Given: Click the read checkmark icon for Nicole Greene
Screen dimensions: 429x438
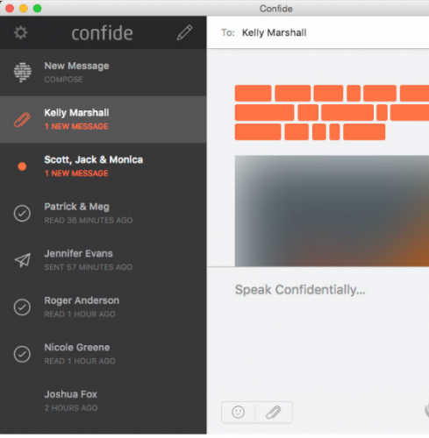Looking at the screenshot, I should (22, 354).
